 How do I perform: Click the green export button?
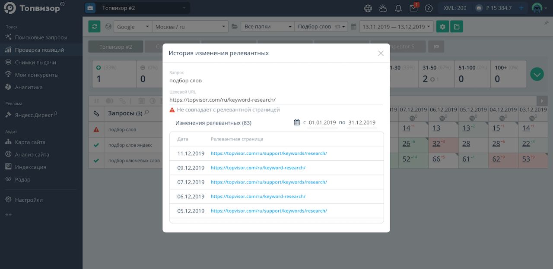(x=456, y=27)
